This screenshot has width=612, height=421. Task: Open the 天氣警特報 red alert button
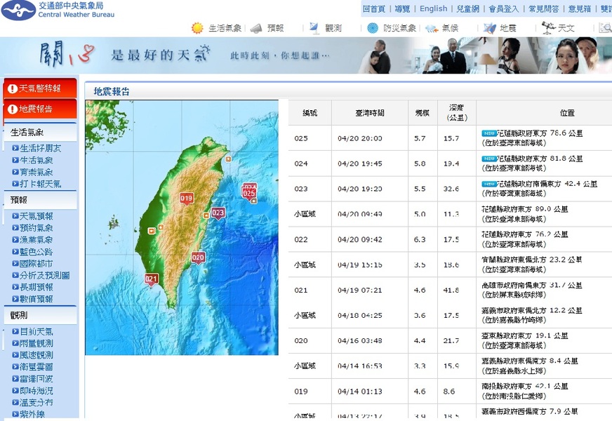pos(39,89)
